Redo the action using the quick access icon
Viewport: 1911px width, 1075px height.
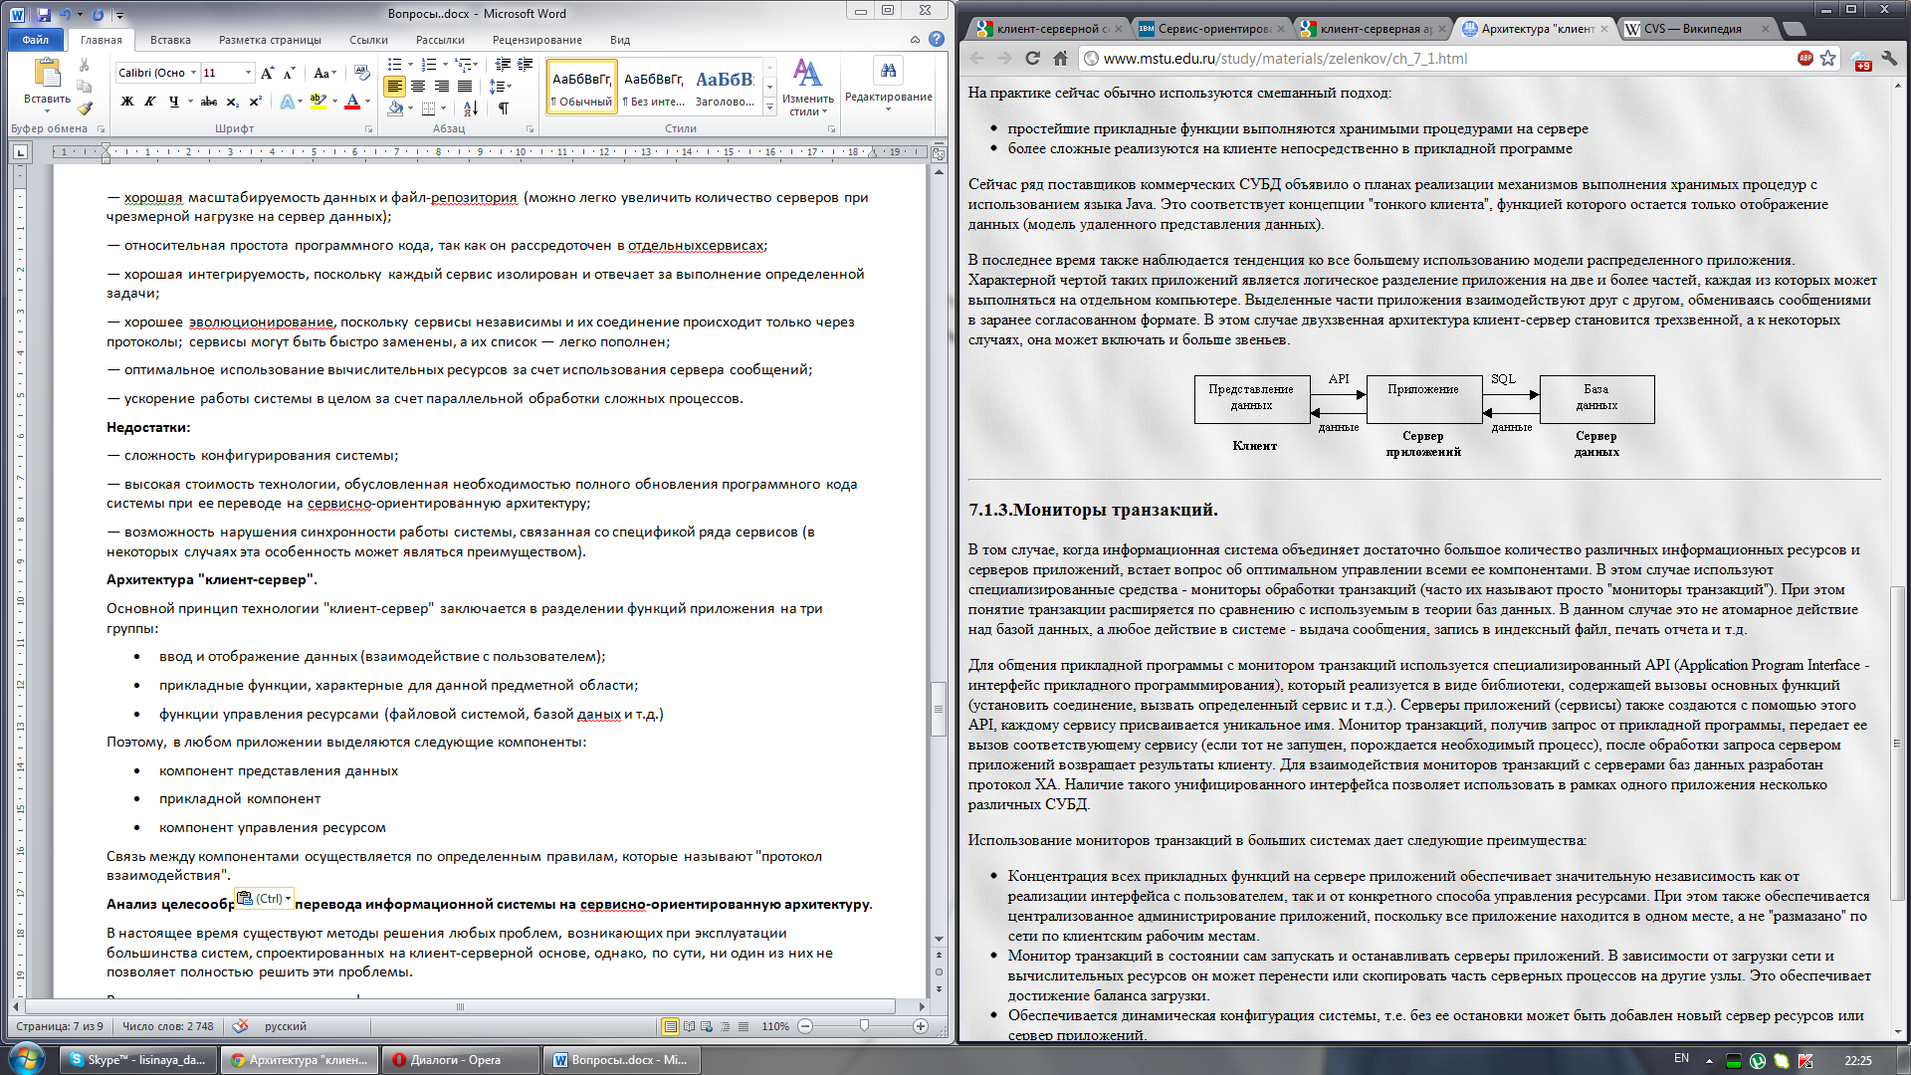click(98, 15)
